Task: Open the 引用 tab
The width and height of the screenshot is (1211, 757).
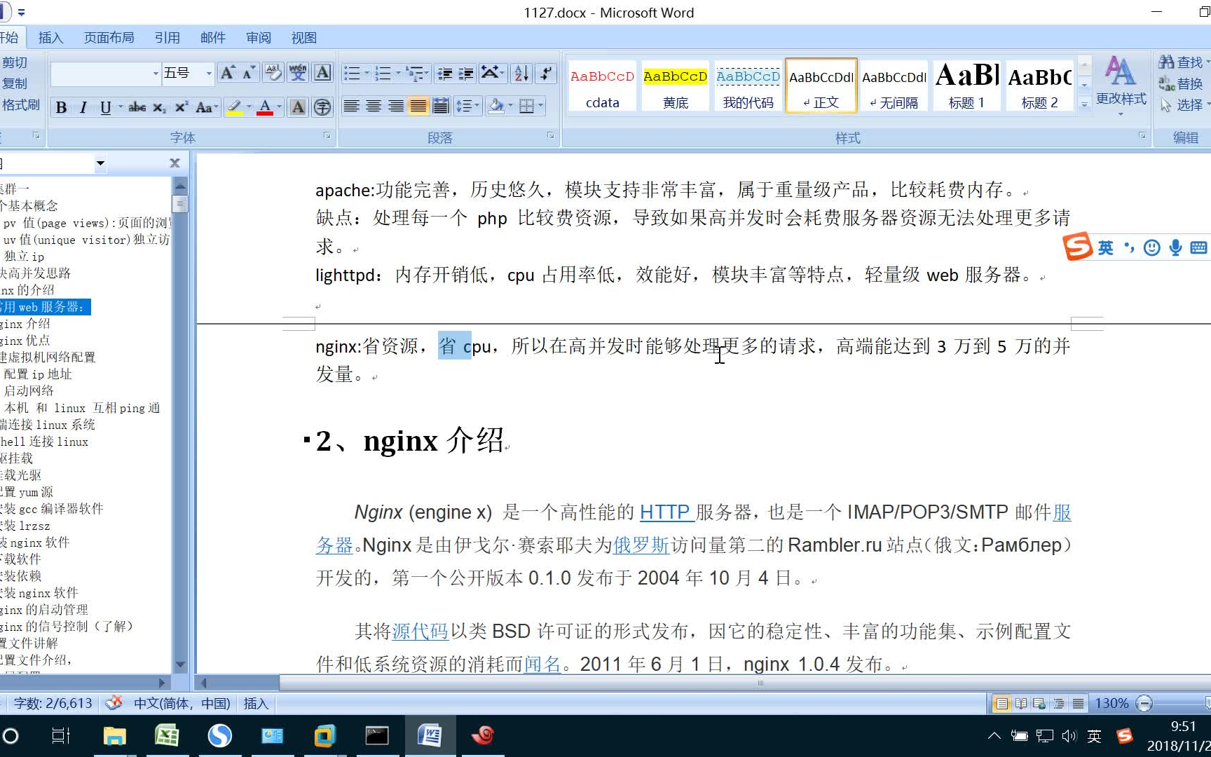Action: (x=167, y=38)
